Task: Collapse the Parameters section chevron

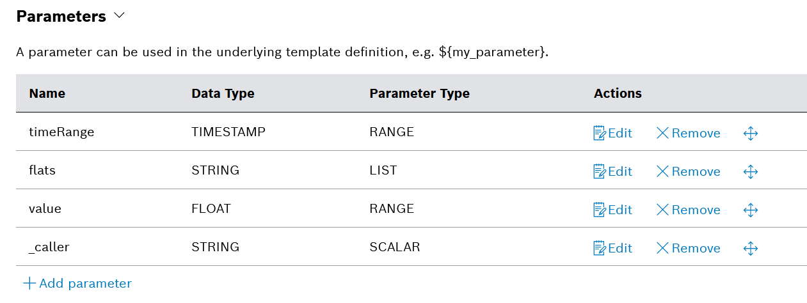Action: tap(118, 17)
